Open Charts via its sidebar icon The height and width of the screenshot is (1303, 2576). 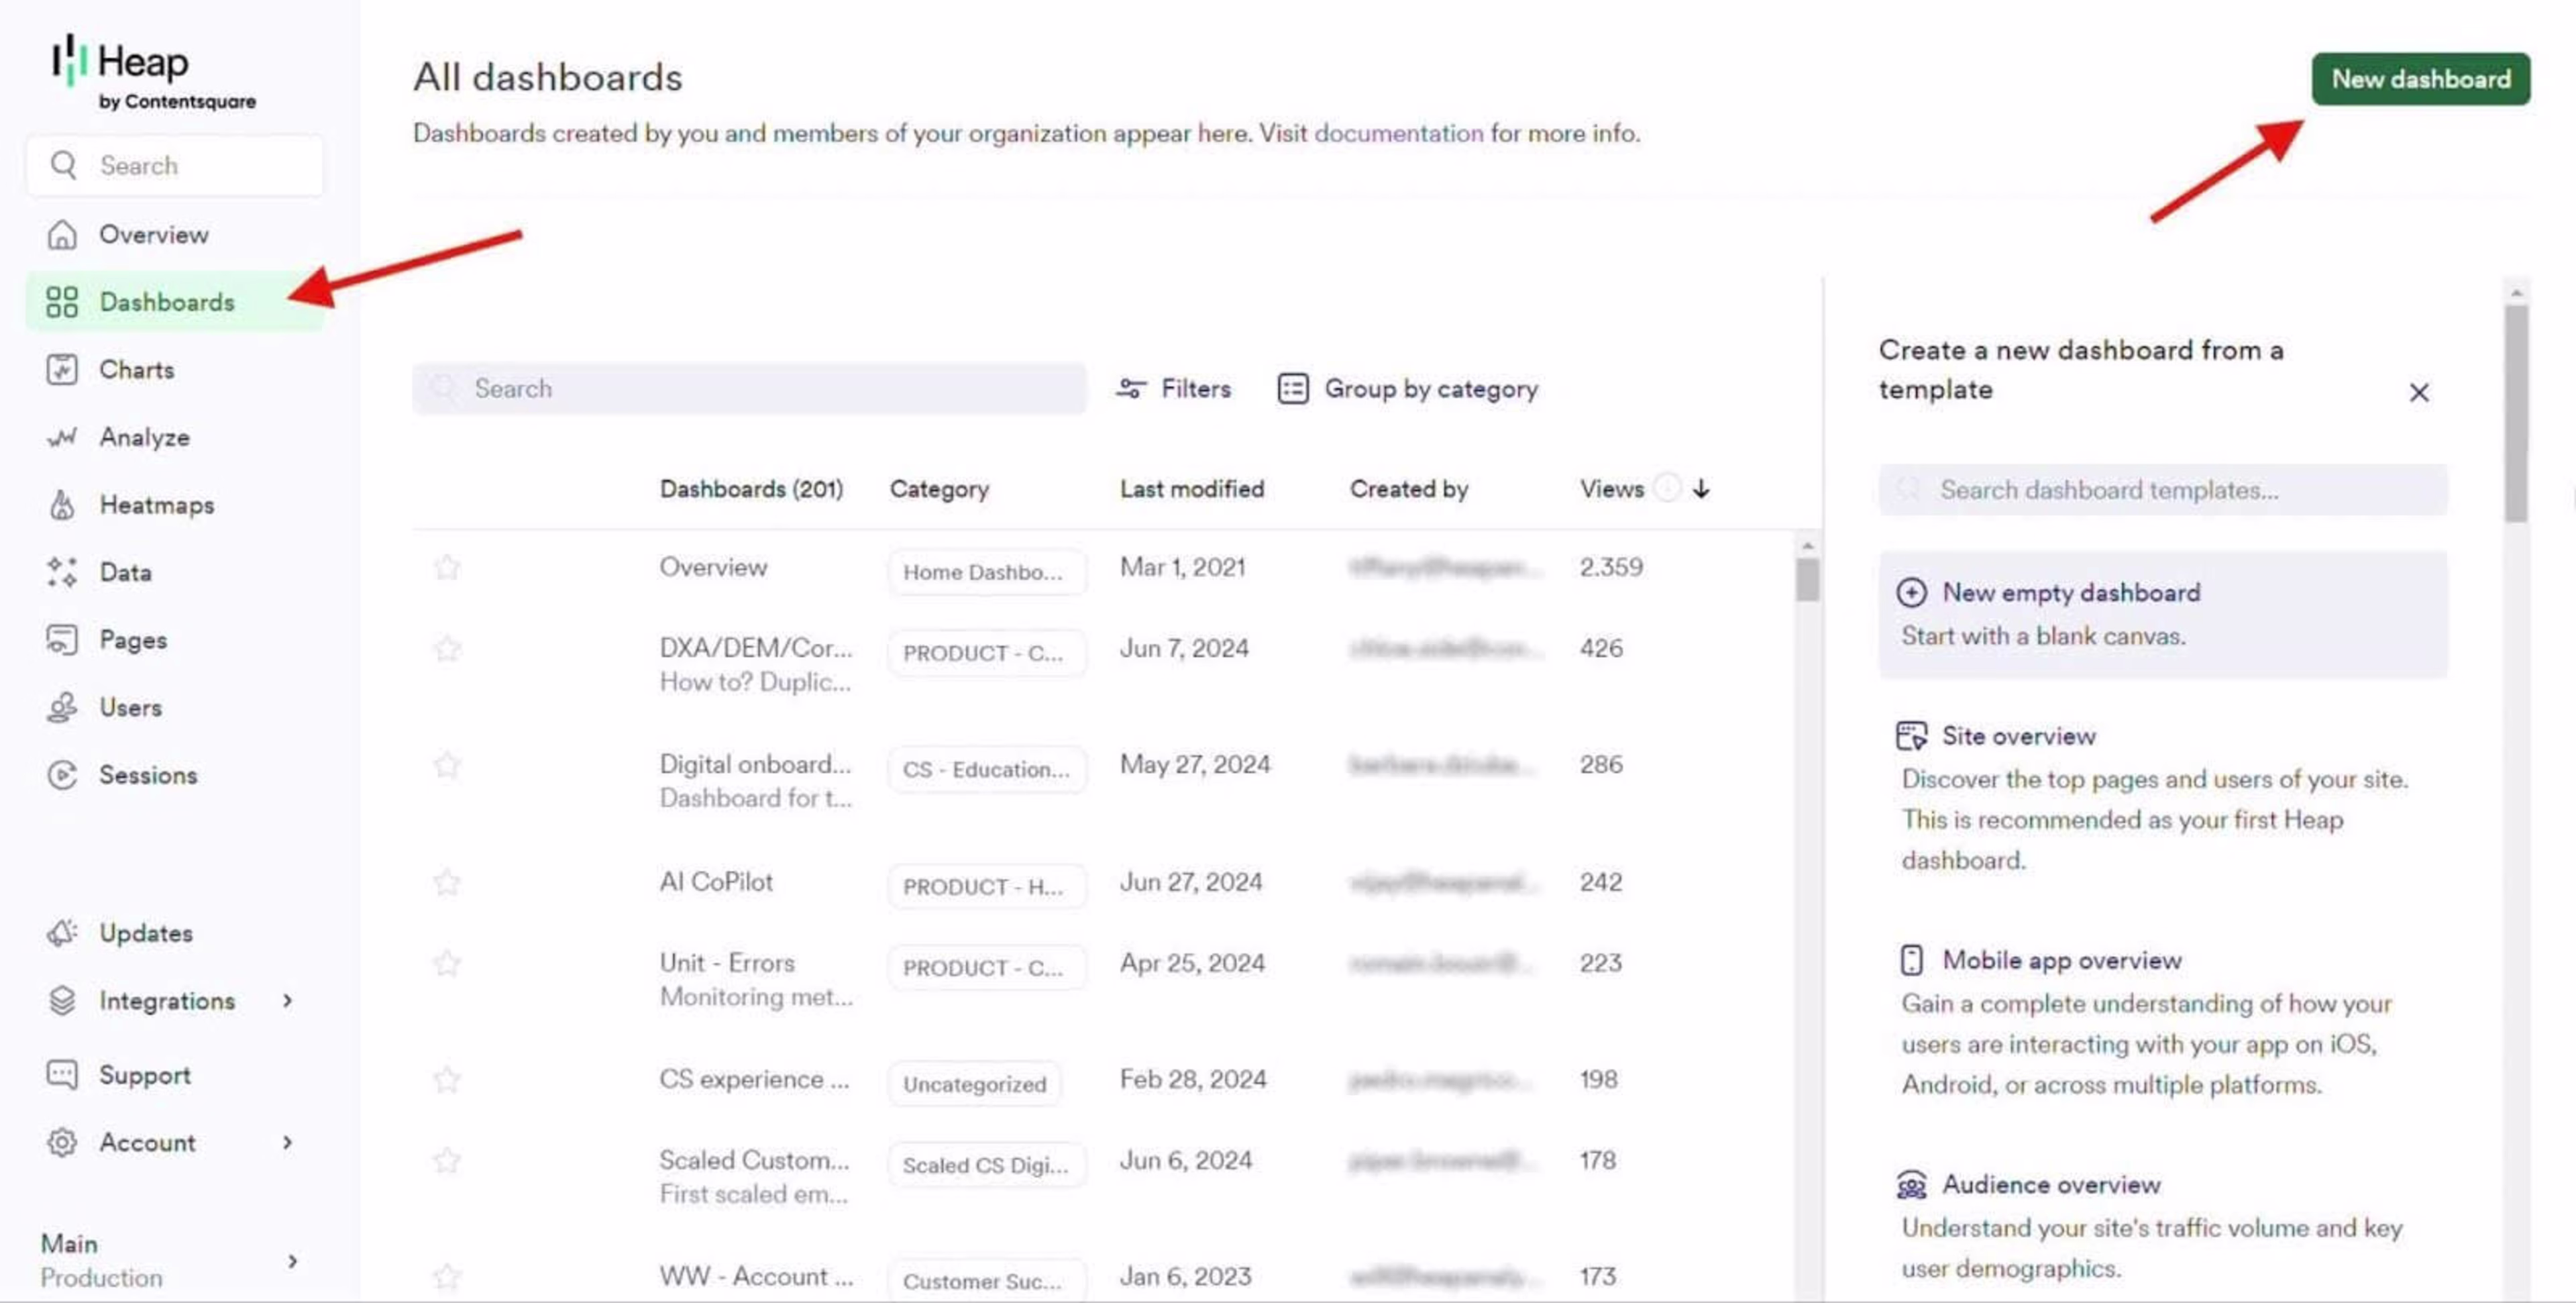[62, 369]
